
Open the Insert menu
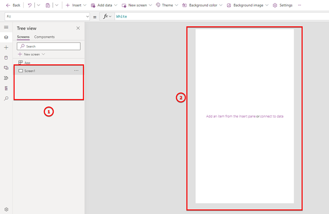coord(76,5)
